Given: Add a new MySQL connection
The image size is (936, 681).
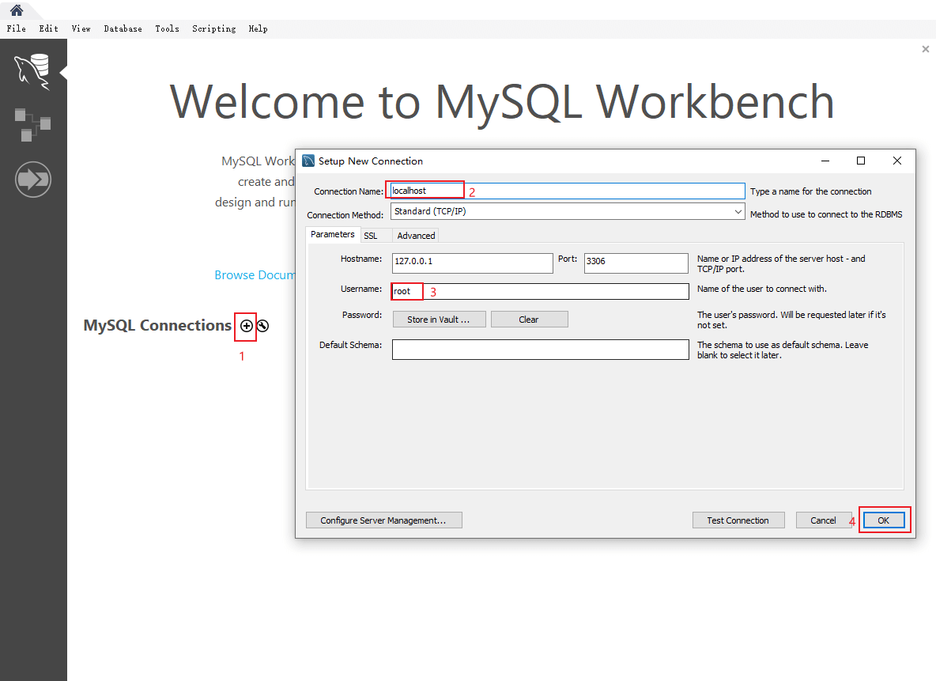Looking at the screenshot, I should [246, 326].
